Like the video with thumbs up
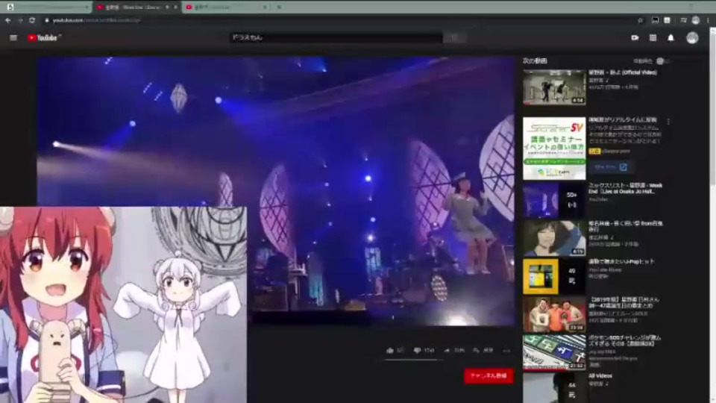This screenshot has width=716, height=403. [x=390, y=351]
